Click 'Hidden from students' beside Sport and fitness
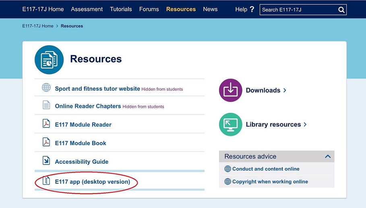Screen dimensions: 366x208 [x=162, y=89]
